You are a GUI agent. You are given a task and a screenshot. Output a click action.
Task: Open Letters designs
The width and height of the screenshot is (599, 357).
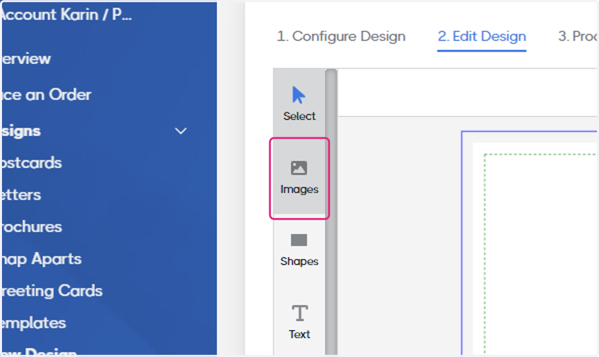pos(21,195)
